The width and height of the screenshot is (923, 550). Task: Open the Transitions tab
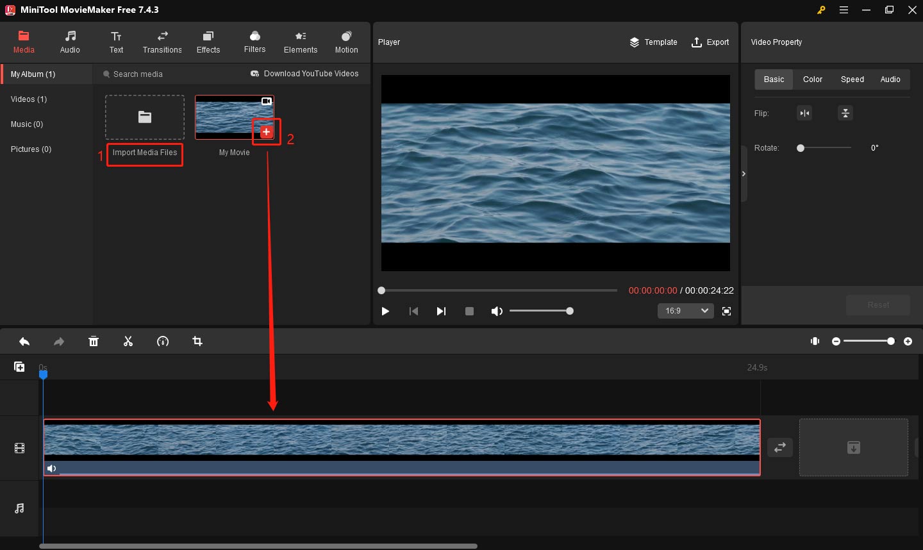[x=162, y=42]
